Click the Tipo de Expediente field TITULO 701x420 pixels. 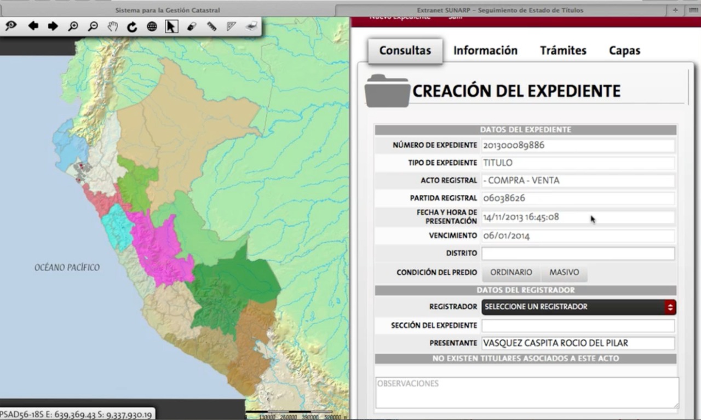(x=578, y=163)
